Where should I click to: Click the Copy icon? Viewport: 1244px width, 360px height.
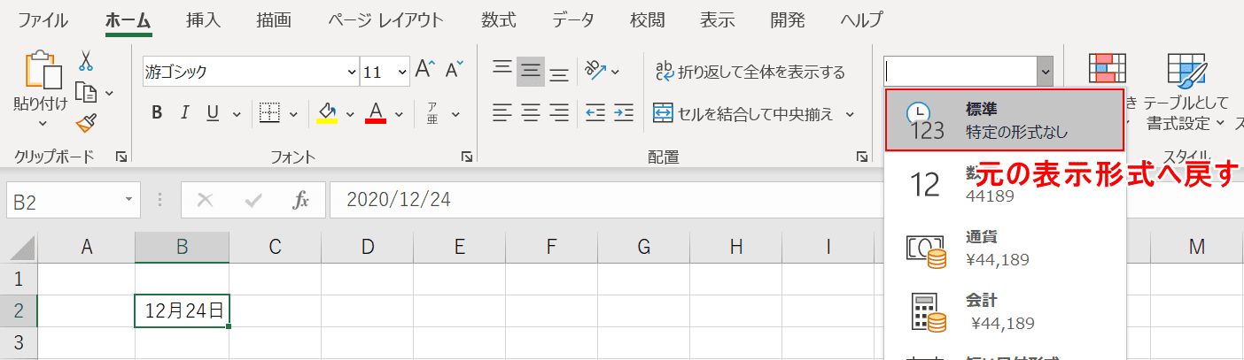(86, 92)
